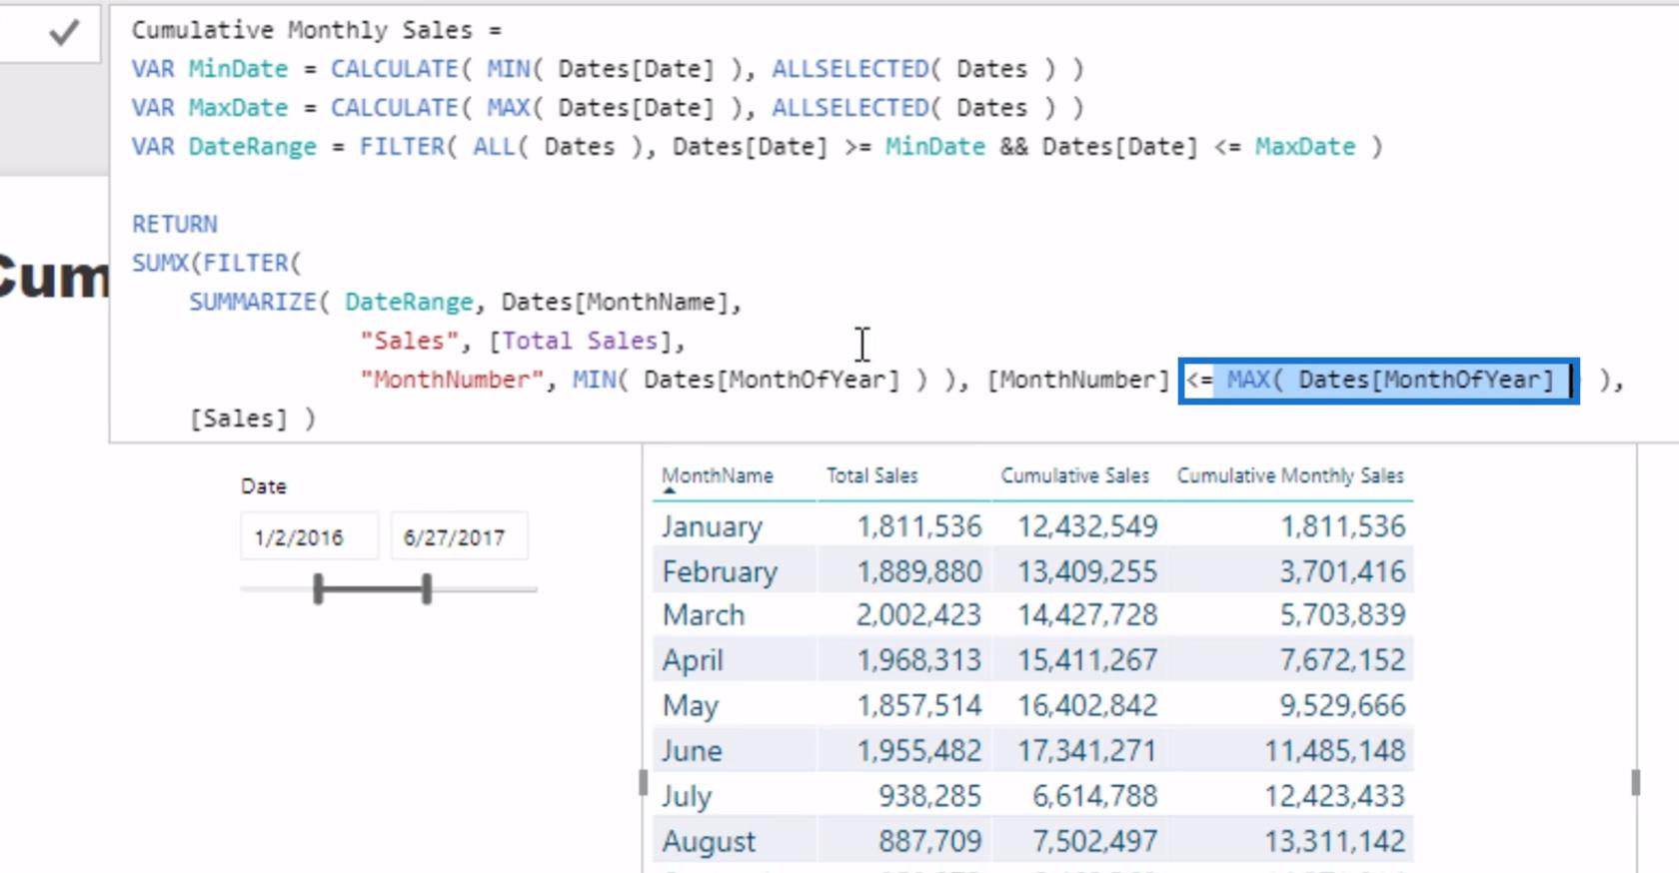Image resolution: width=1679 pixels, height=873 pixels.
Task: Click the Cumulative Sales value 15,411,267
Action: pos(1087,660)
